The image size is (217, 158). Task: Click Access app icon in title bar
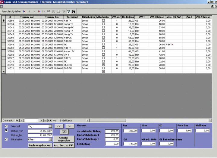click(x=2, y=2)
